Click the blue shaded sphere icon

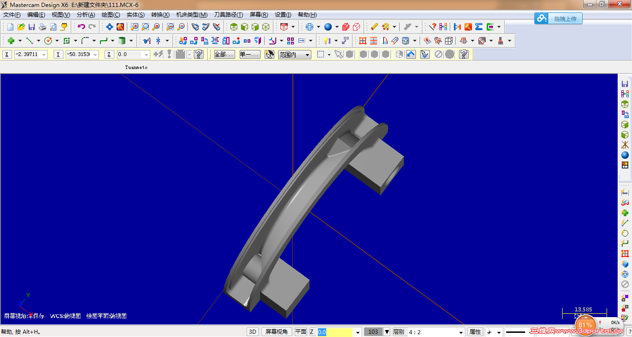pos(328,27)
